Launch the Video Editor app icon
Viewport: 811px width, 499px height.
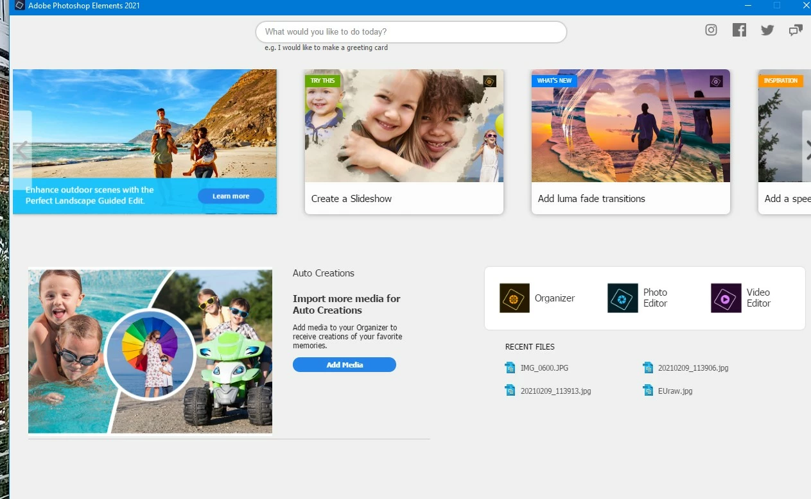tap(726, 298)
